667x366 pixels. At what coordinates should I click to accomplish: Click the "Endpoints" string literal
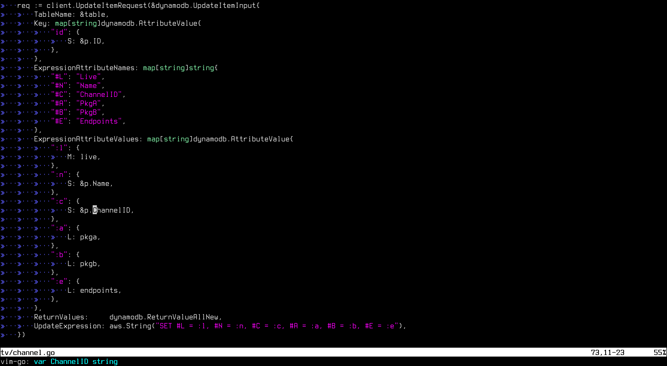click(x=99, y=121)
